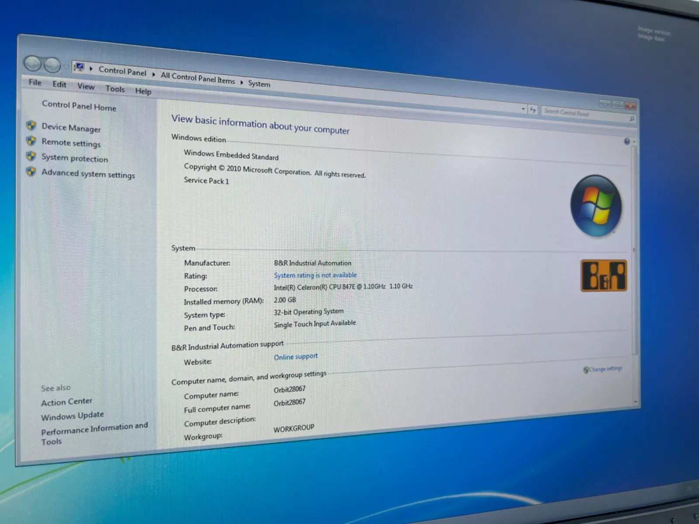Click the shield icon beside System protection
Screen dimensions: 699x524
tap(31, 156)
